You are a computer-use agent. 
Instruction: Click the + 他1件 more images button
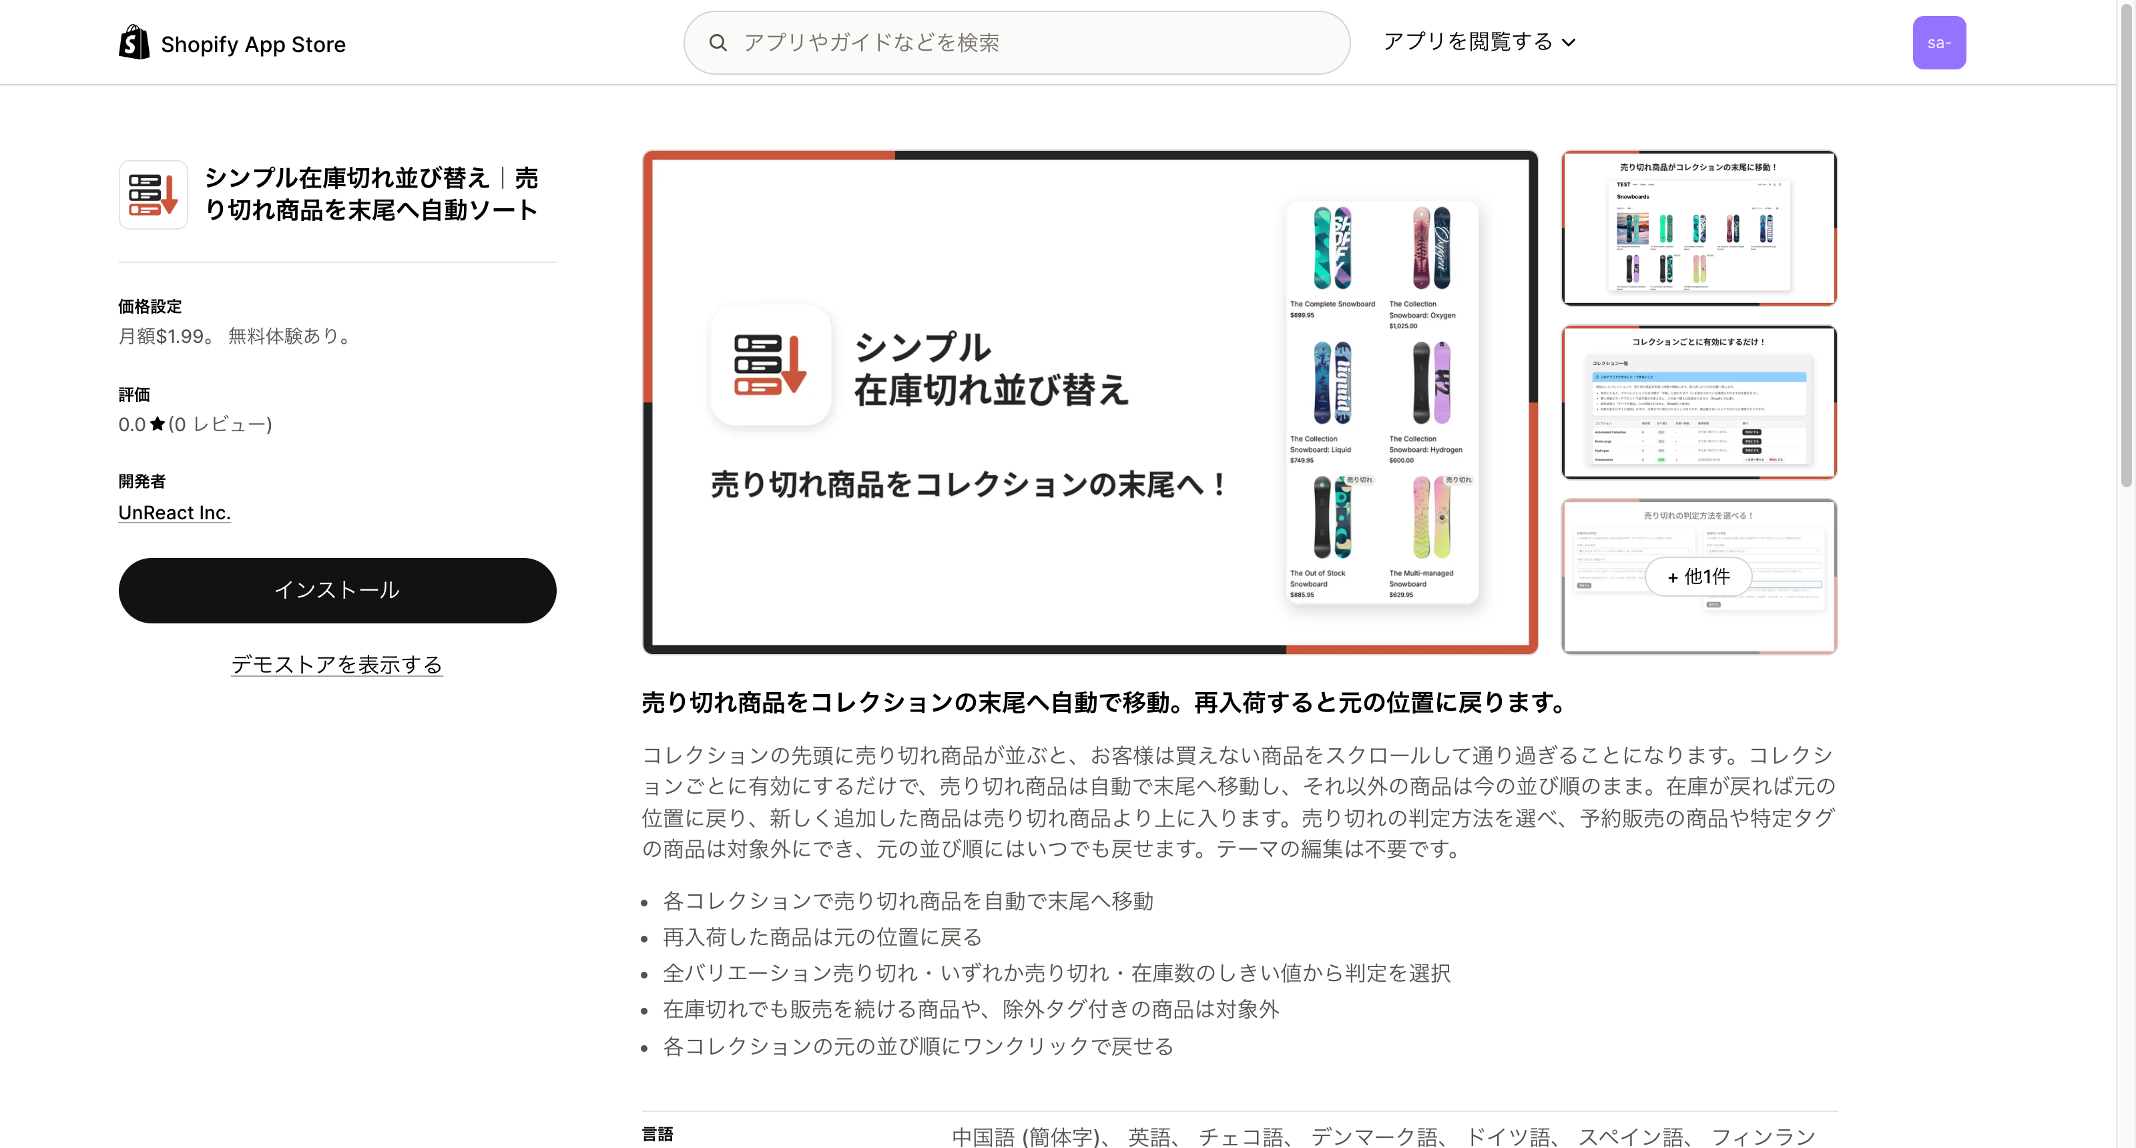click(x=1698, y=577)
